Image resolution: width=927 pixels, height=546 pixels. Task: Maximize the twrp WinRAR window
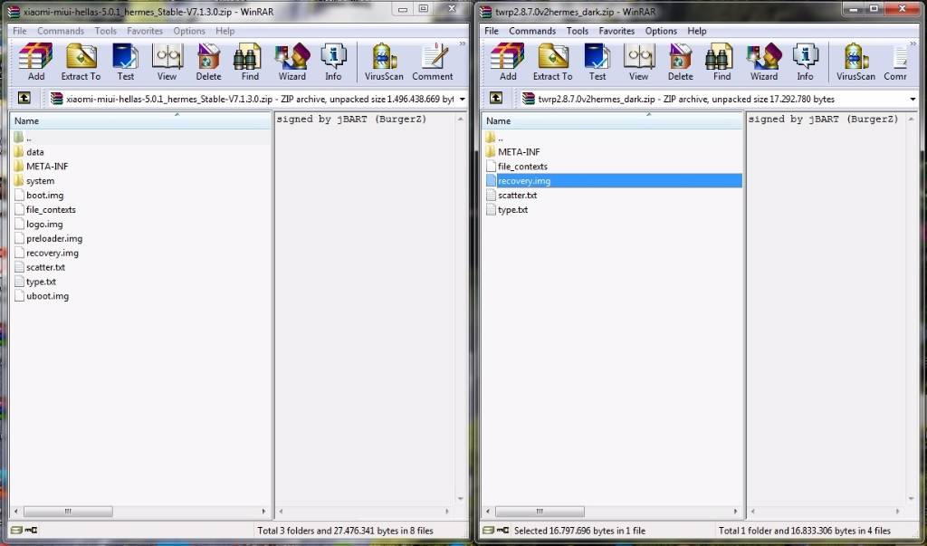click(x=874, y=8)
